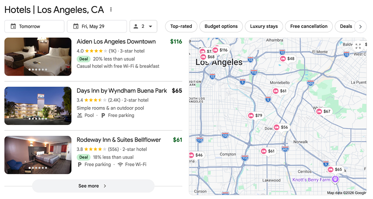
Task: Click the parking P icon on Days Inn
Action: (x=103, y=116)
